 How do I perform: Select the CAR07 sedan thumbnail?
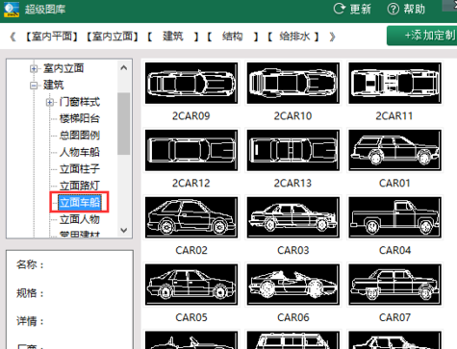pos(395,285)
